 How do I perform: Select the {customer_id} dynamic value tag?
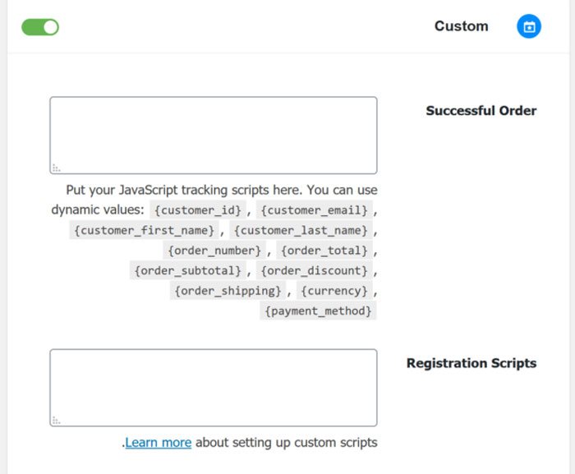pos(198,210)
